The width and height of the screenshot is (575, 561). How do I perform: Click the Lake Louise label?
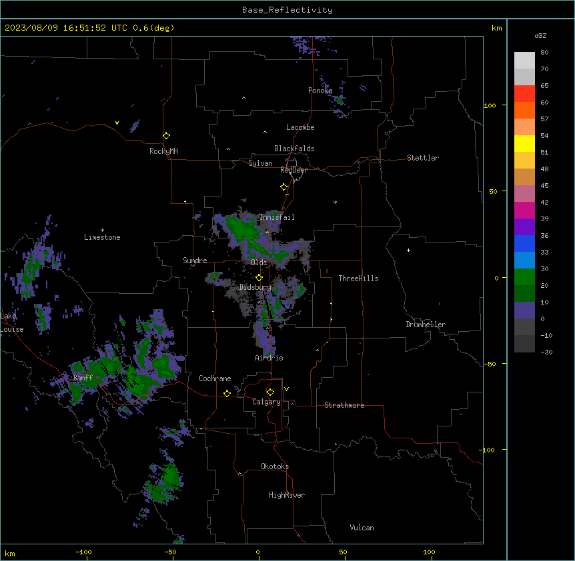tap(12, 322)
